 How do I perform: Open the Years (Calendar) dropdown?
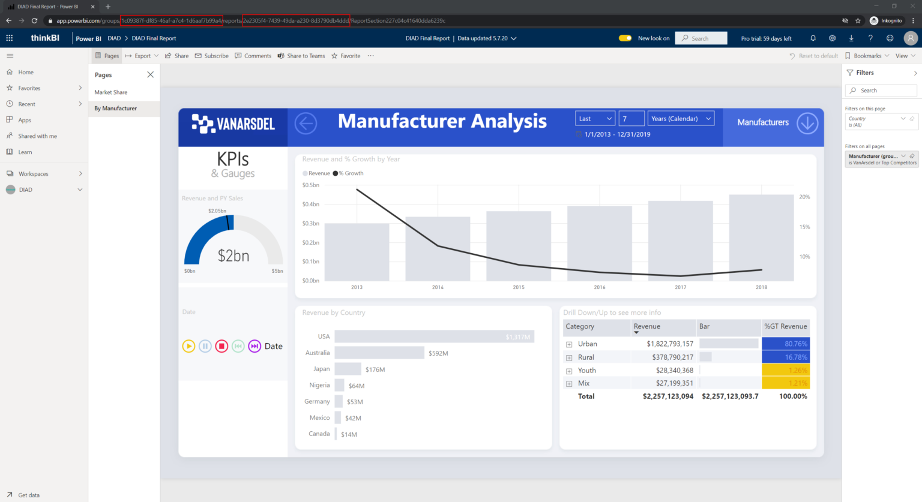(681, 118)
